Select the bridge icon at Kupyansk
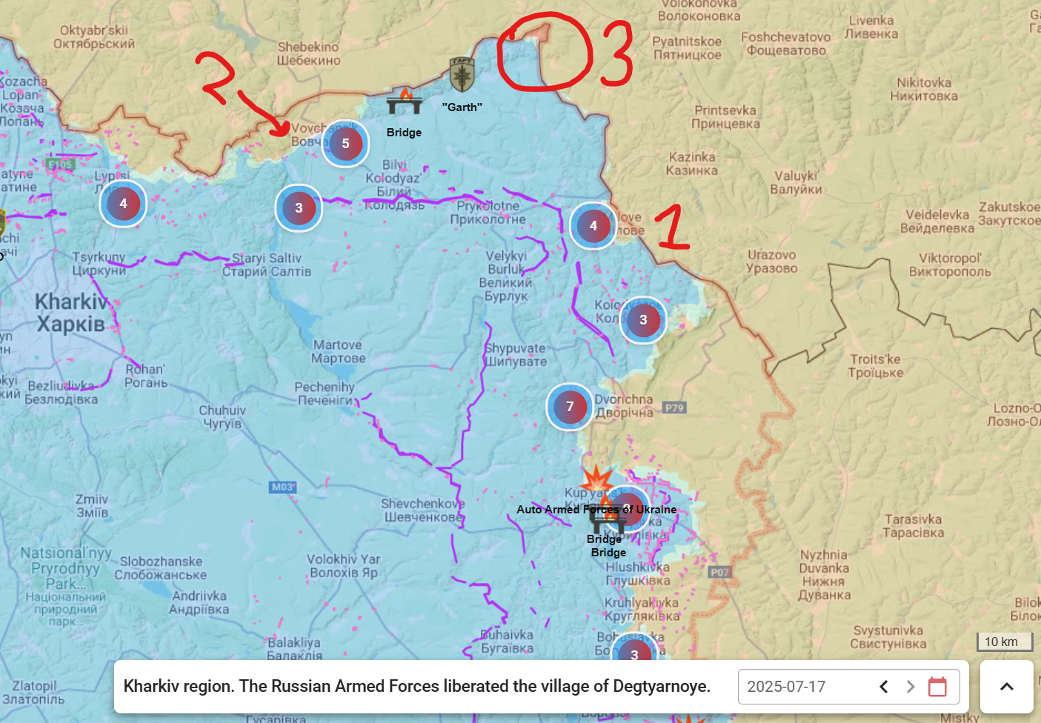The width and height of the screenshot is (1041, 723). point(608,519)
